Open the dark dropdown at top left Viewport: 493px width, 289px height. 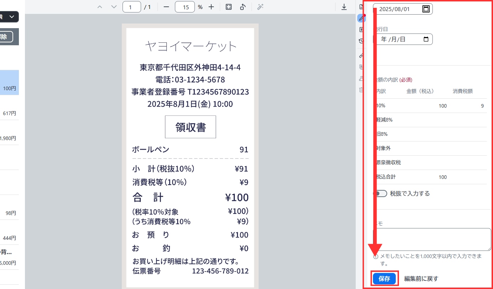click(9, 17)
